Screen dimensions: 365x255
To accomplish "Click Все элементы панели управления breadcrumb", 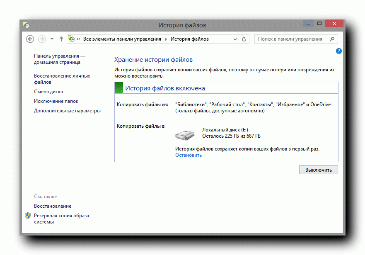I will click(122, 39).
